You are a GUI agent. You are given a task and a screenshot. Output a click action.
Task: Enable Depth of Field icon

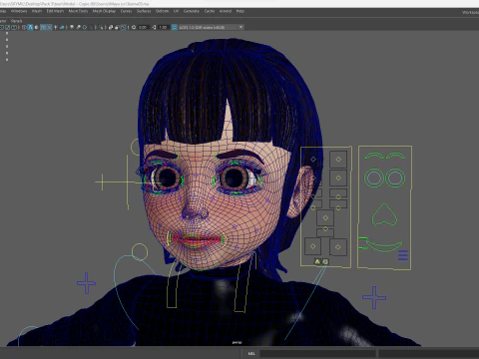point(92,27)
